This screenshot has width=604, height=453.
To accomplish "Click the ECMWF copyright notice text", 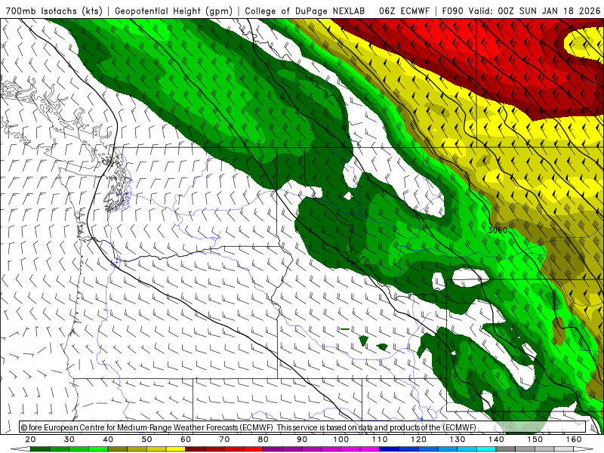I will [248, 427].
